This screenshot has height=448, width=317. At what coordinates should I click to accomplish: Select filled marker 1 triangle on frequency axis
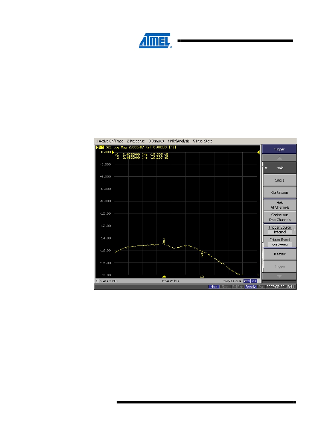[164, 276]
